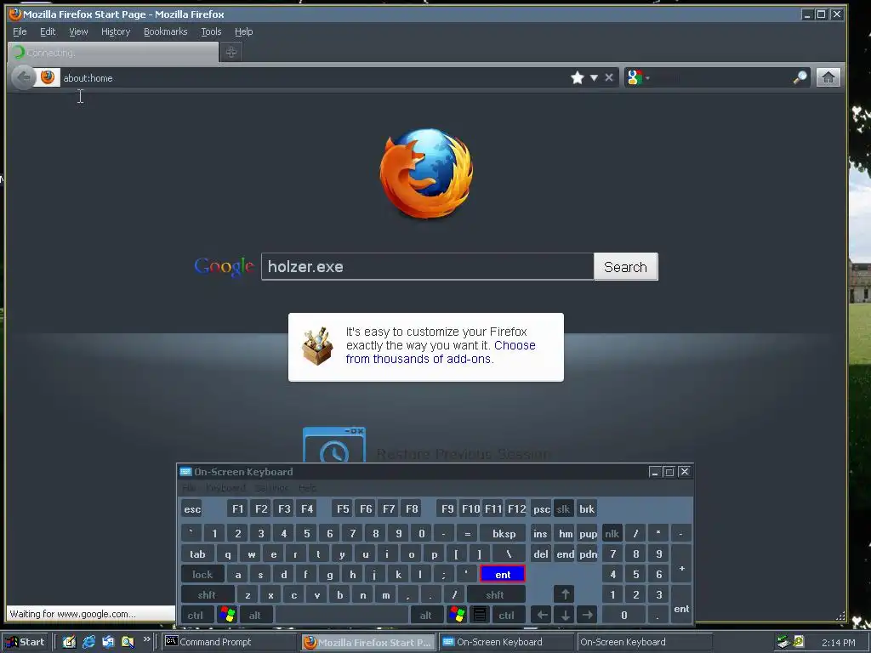This screenshot has height=653, width=871.
Task: Click the magnifying glass search icon
Action: click(x=800, y=77)
